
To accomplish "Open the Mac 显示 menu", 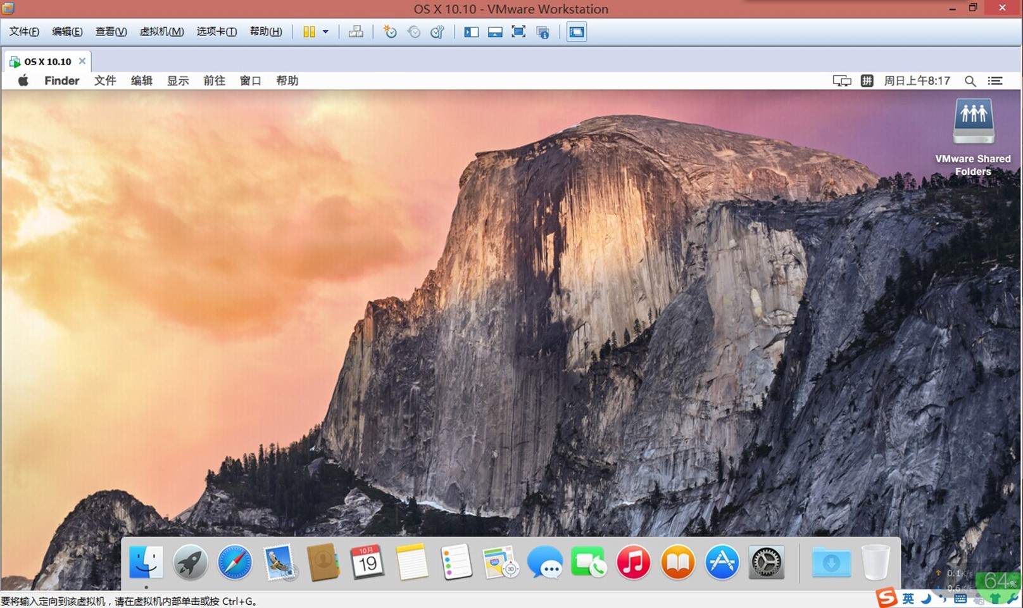I will tap(178, 80).
